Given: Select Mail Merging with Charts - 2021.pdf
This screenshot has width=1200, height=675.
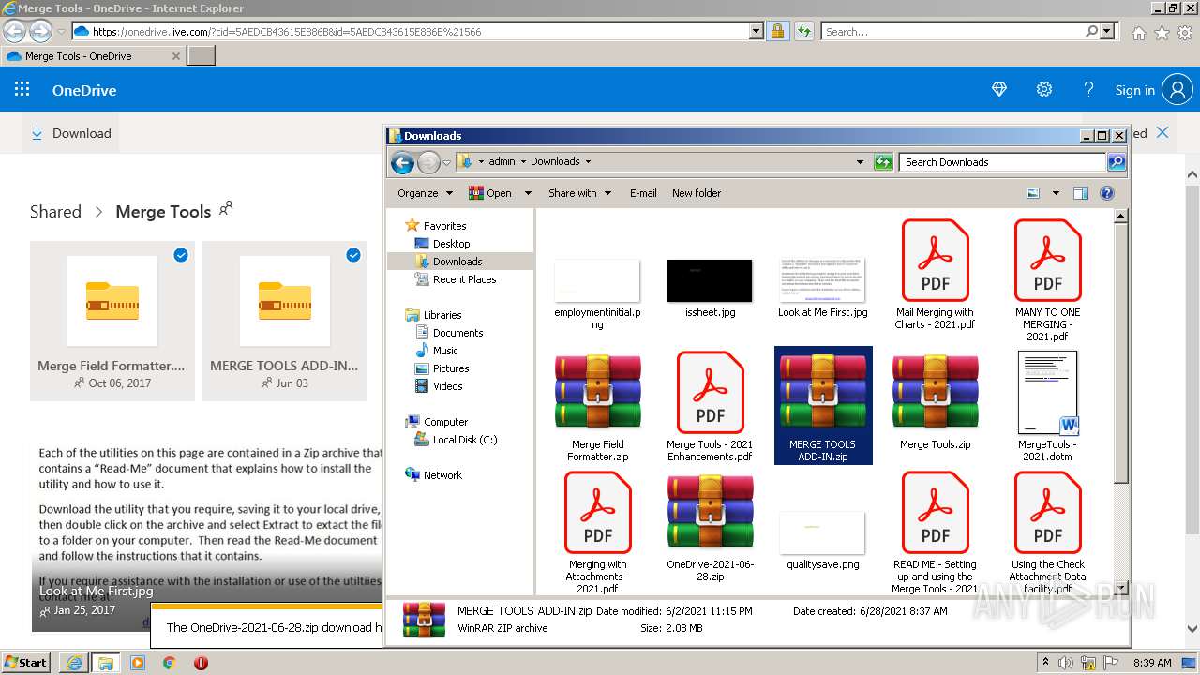Looking at the screenshot, I should click(935, 275).
